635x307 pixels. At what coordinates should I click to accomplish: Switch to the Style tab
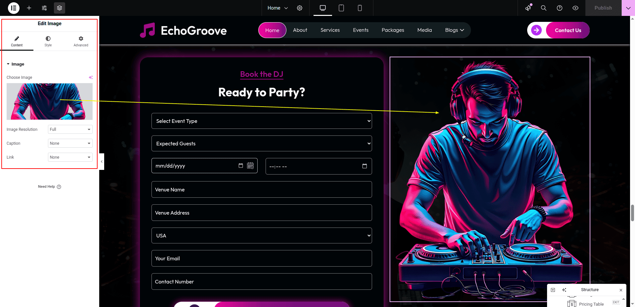click(48, 41)
